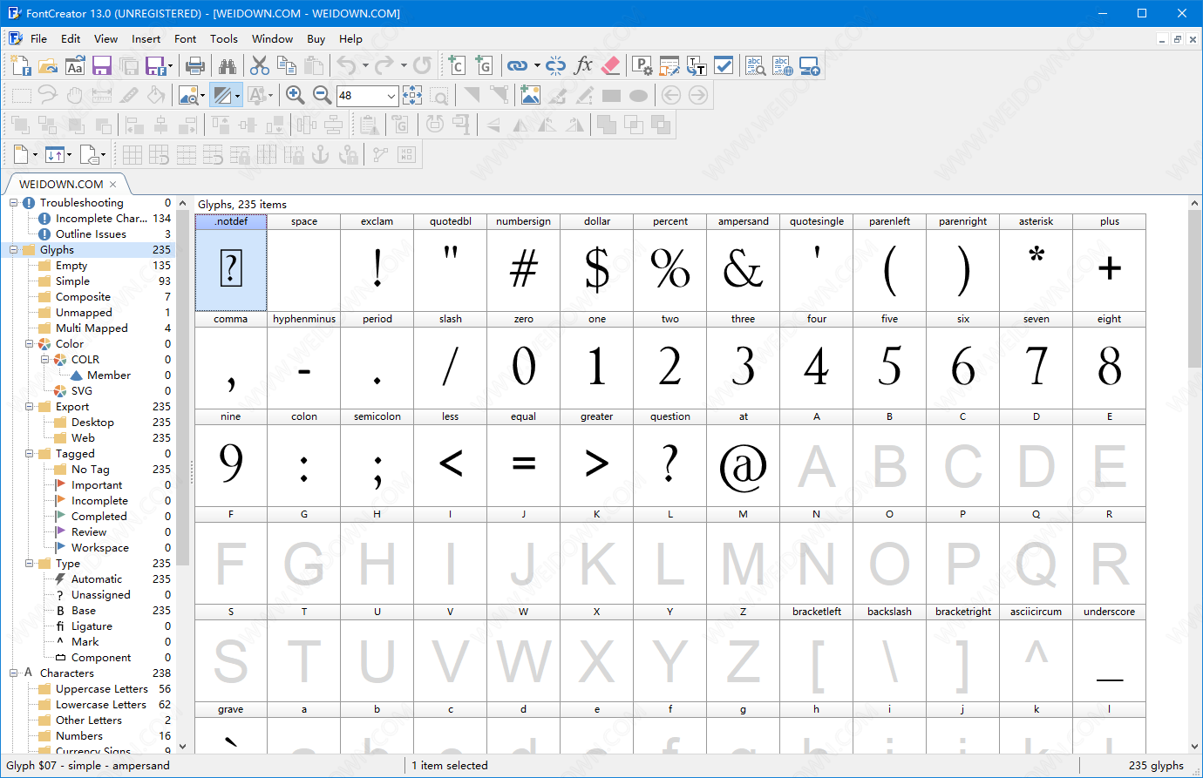Open the zoom size 48 dropdown
The image size is (1203, 778).
pyautogui.click(x=391, y=96)
